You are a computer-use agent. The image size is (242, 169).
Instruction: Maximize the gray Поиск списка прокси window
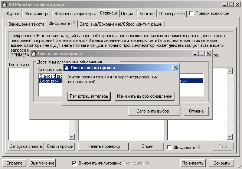(202, 53)
